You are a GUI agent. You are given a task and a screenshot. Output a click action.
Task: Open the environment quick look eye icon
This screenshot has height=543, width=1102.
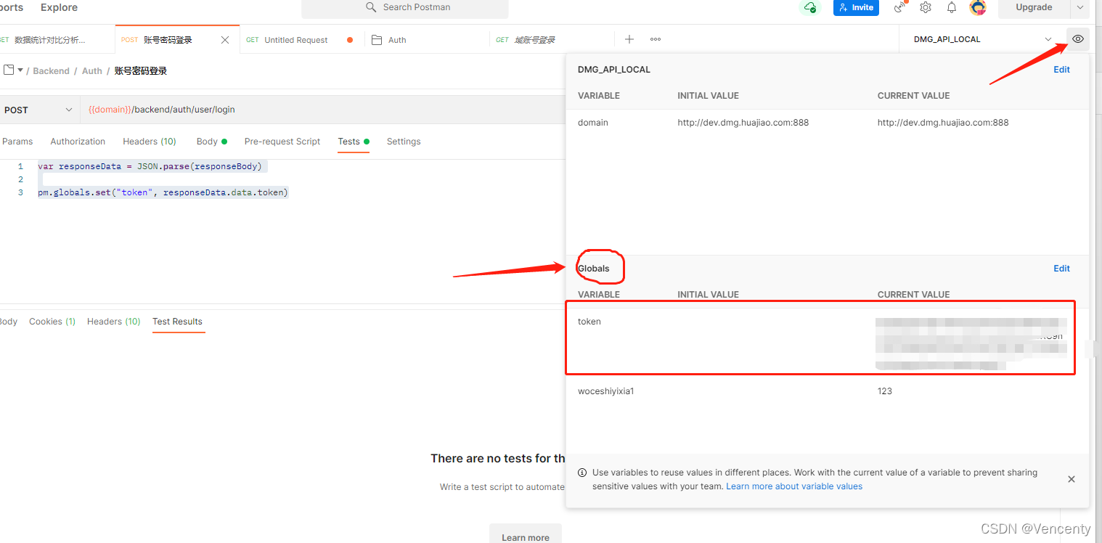point(1078,39)
